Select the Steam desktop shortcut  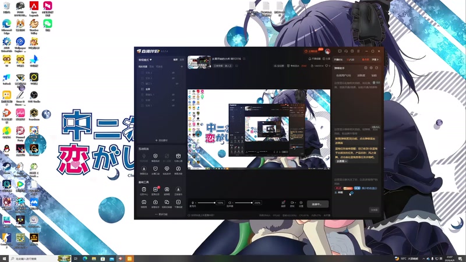[6, 168]
